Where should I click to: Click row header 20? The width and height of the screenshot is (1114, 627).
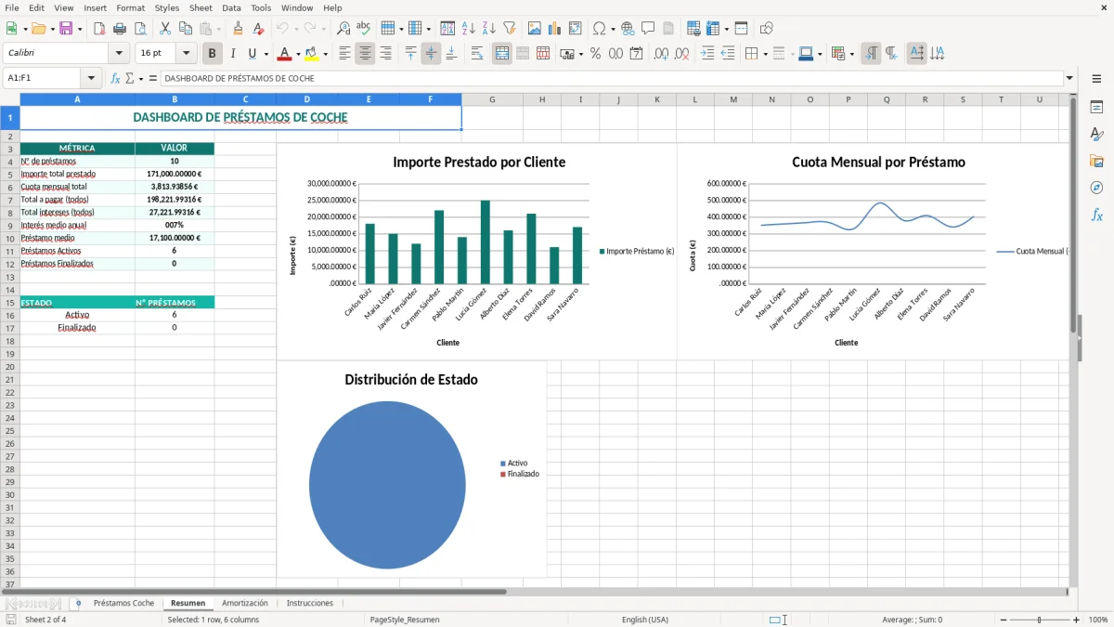pos(10,366)
